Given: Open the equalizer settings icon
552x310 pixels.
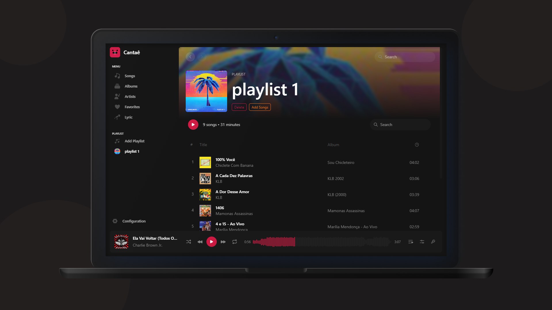Looking at the screenshot, I should (x=422, y=242).
